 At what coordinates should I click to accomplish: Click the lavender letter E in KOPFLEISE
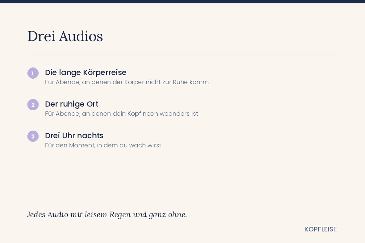[x=335, y=229]
